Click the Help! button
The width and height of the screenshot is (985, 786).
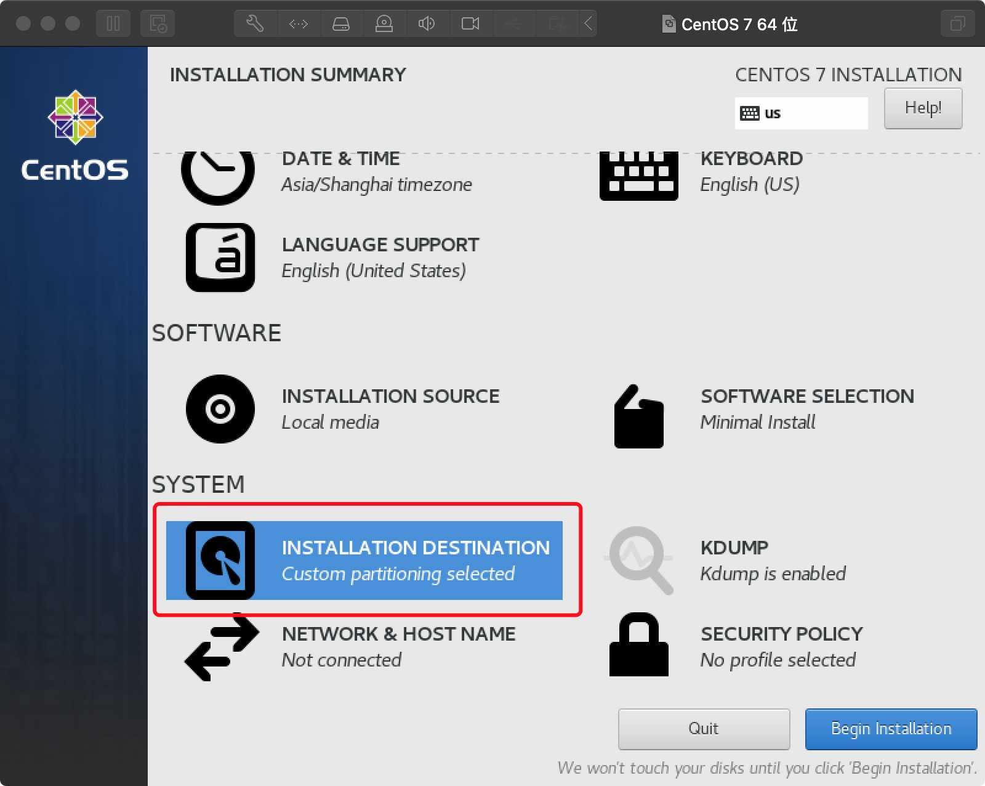(923, 108)
